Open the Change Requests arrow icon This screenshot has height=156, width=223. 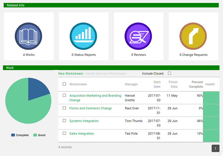tap(193, 36)
